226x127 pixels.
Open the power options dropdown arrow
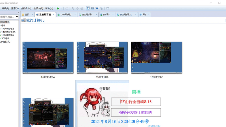pyautogui.click(x=61, y=8)
